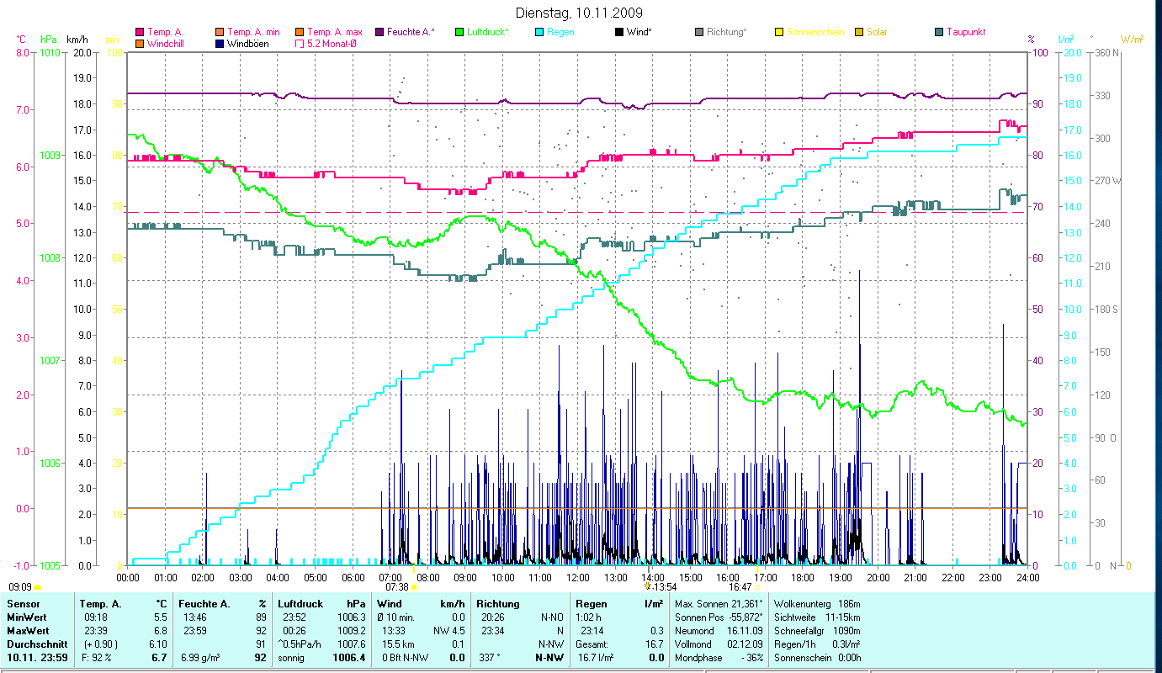This screenshot has width=1162, height=673.
Task: Click the '00:00' label on the time axis
Action: coord(128,577)
